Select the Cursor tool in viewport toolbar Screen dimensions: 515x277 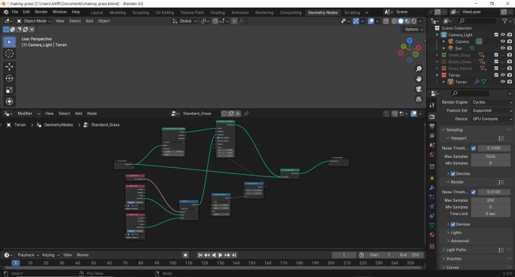pyautogui.click(x=9, y=53)
